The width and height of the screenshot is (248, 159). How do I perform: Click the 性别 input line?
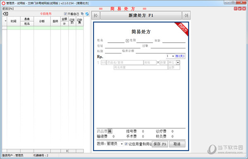[145, 41]
